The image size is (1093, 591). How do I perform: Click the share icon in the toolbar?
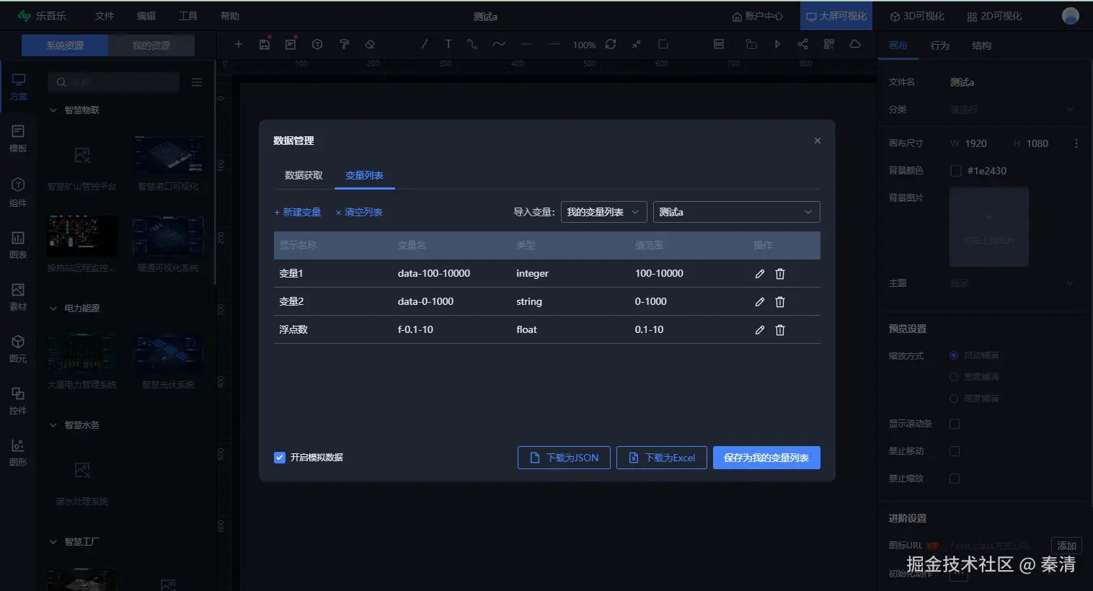coord(802,45)
